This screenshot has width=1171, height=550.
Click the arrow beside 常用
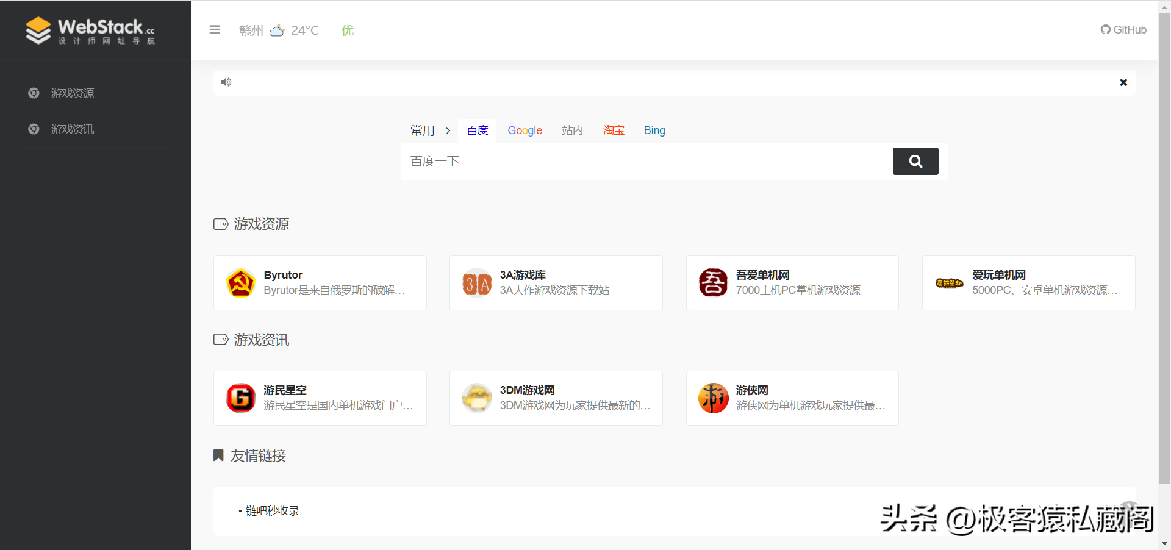[448, 130]
